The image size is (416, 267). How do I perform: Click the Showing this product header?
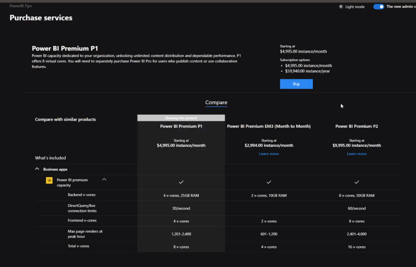point(181,118)
